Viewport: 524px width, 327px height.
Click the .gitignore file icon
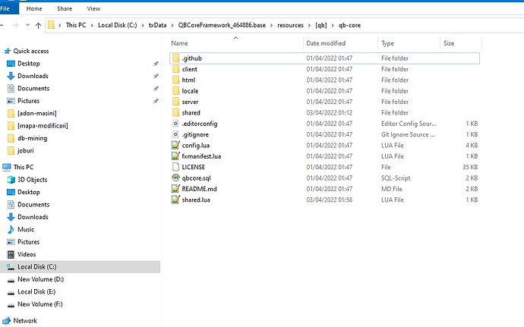click(x=175, y=134)
